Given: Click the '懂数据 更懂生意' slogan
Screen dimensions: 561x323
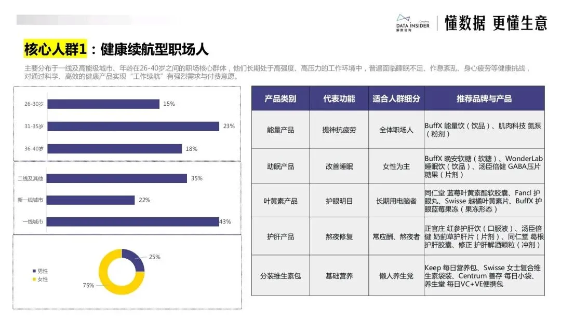Looking at the screenshot, I should tap(496, 23).
